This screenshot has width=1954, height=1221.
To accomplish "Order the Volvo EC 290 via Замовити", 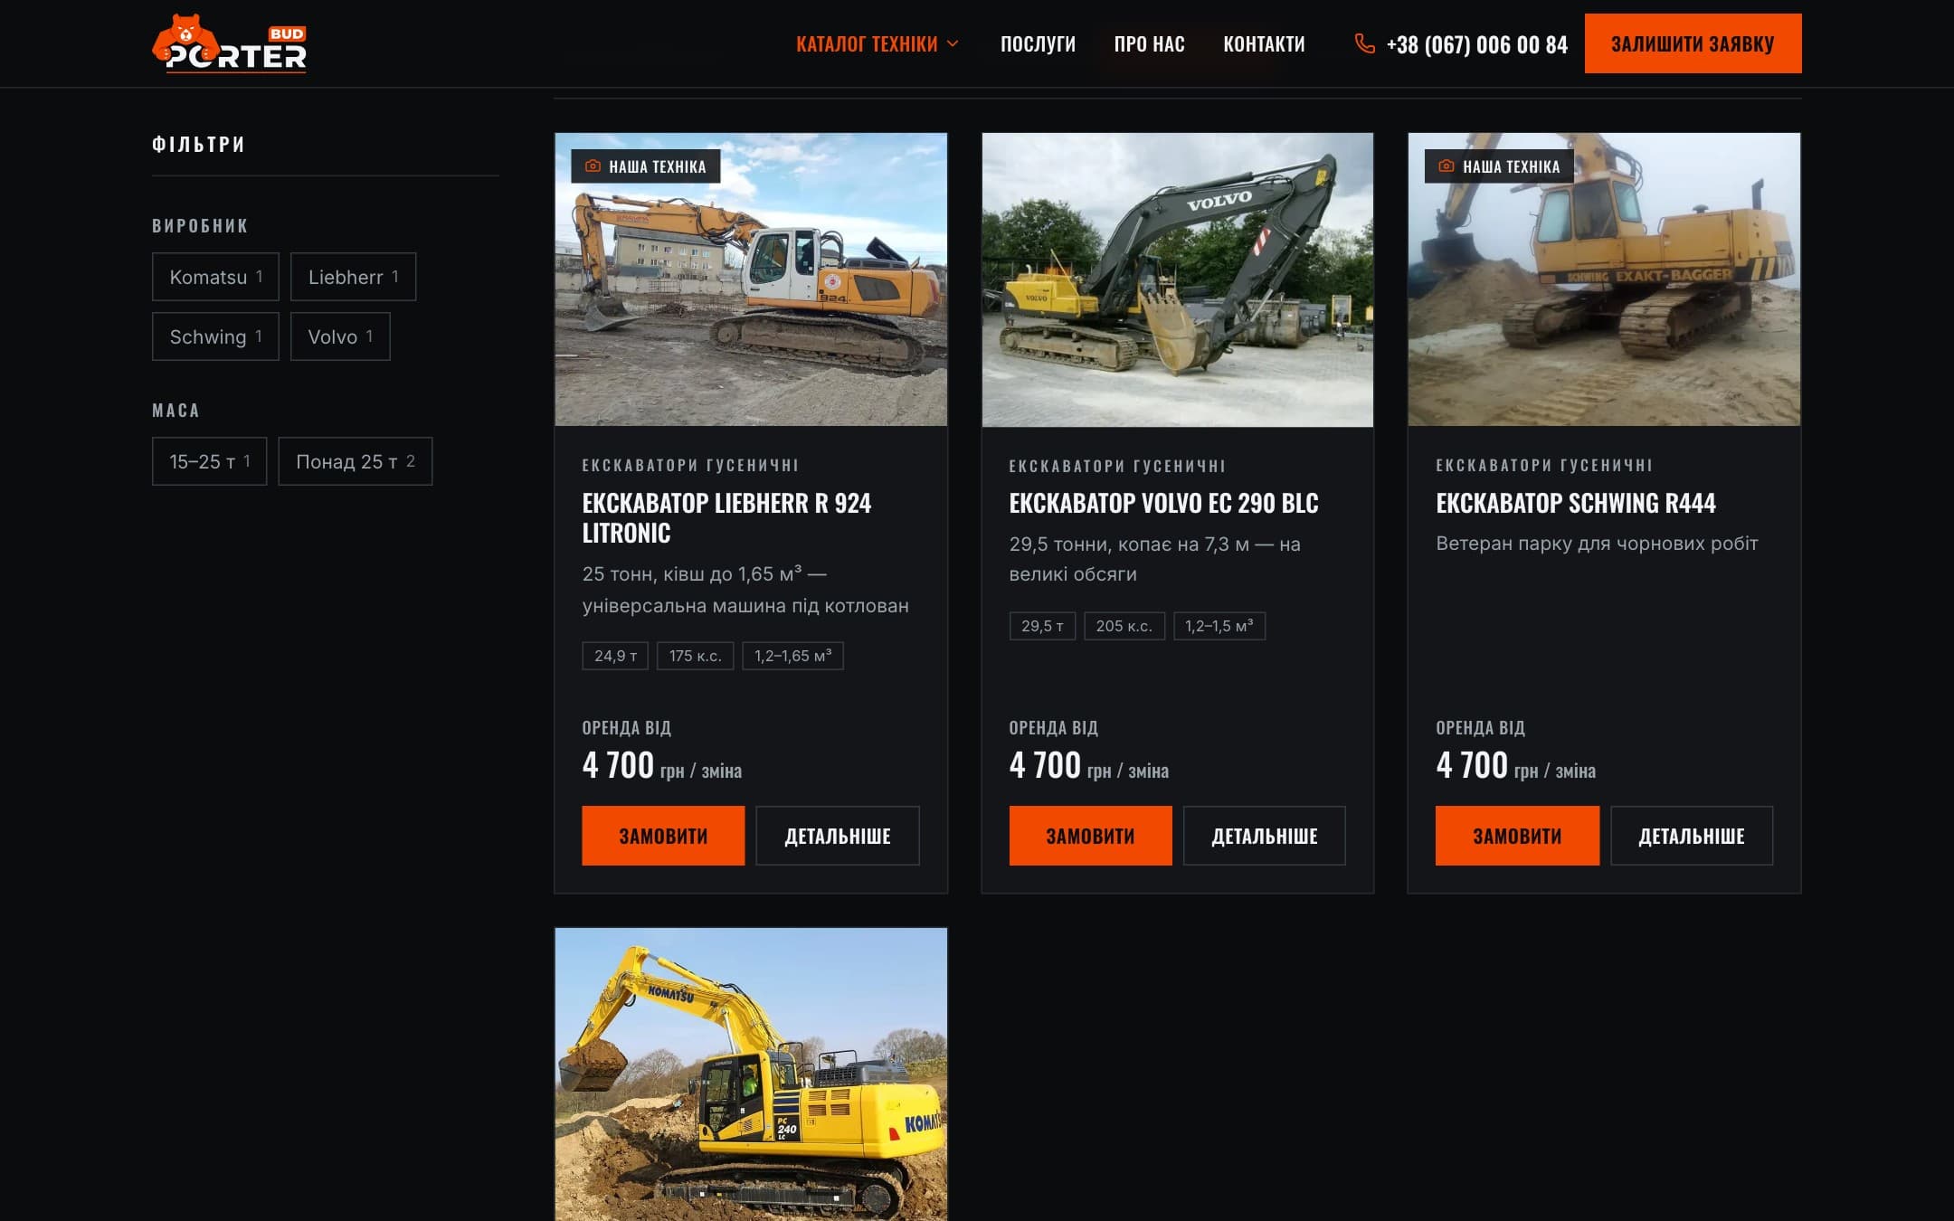I will (x=1090, y=836).
